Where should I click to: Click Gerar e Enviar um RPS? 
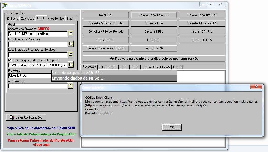coord(202,15)
